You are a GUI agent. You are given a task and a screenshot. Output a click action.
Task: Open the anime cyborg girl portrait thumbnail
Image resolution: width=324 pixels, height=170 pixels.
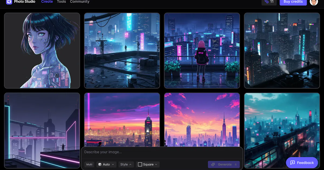coord(42,51)
